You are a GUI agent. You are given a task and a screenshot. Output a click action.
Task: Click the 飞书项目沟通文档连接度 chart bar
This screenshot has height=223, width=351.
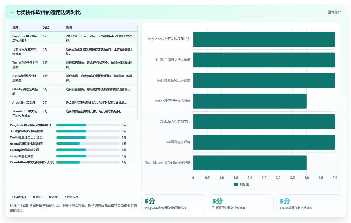[x=264, y=60]
